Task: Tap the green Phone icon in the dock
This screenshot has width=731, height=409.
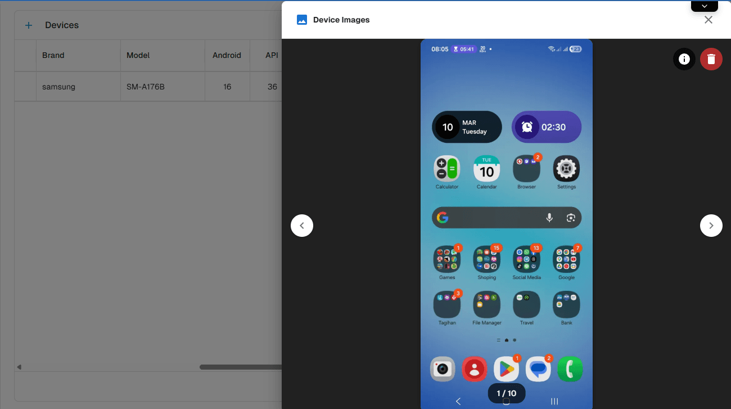Action: (570, 368)
